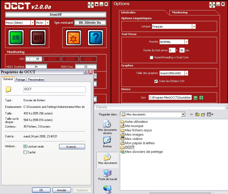This screenshot has width=228, height=194.
Task: Expand the Perso (30min) test type dropdown
Action: 32,23
